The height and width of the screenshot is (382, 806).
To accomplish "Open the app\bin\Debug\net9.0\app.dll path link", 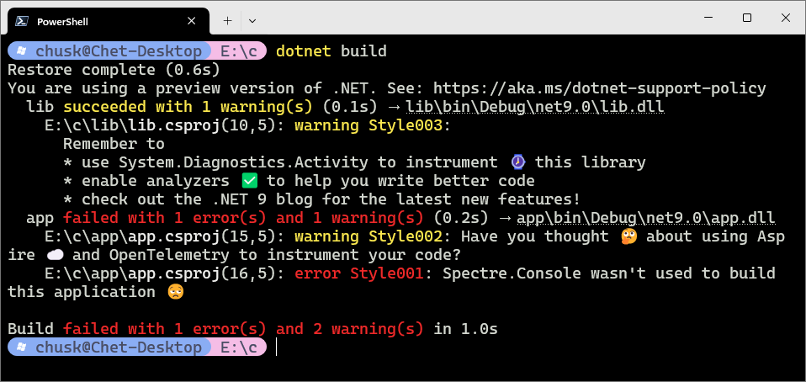I will click(x=645, y=218).
